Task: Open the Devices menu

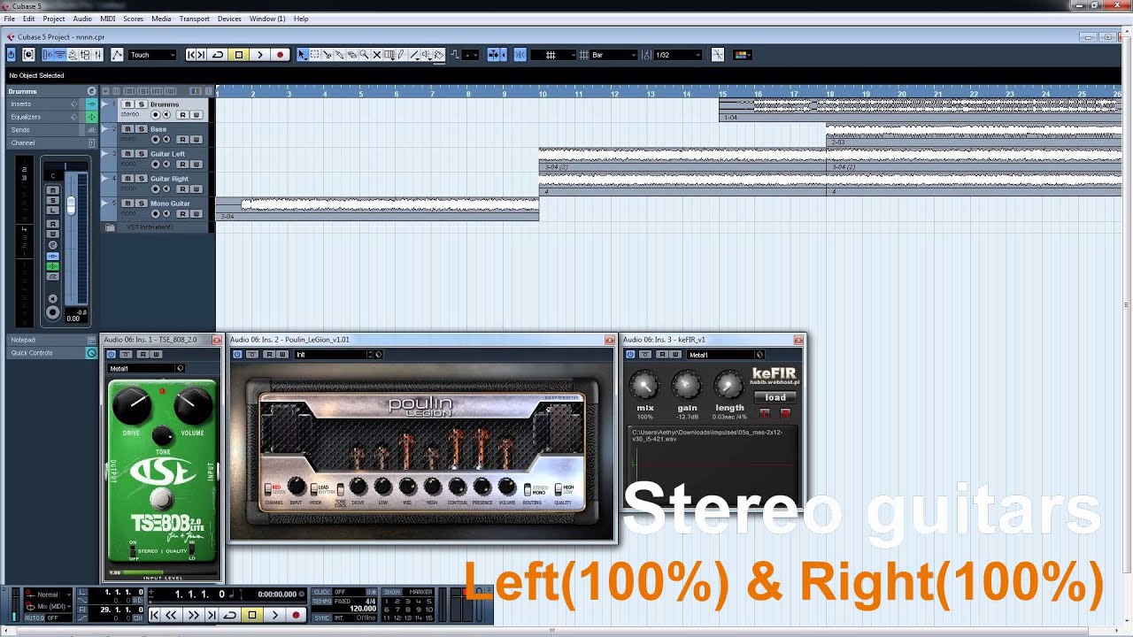Action: (229, 19)
